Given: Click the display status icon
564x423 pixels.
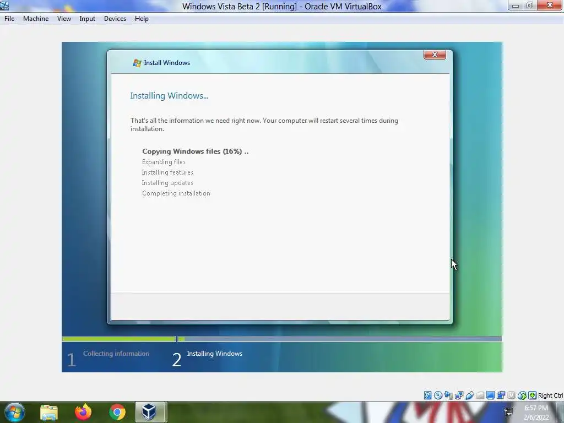Looking at the screenshot, I should pos(490,395).
